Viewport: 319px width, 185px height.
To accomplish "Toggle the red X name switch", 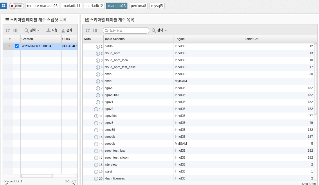I will pyautogui.click(x=17, y=6).
